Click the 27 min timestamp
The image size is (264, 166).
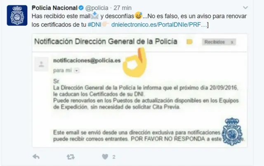pos(123,8)
